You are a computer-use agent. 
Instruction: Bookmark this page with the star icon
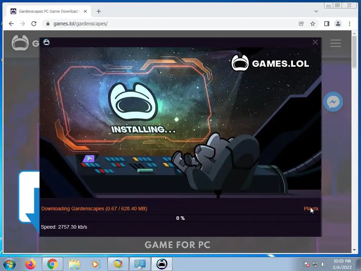point(313,24)
